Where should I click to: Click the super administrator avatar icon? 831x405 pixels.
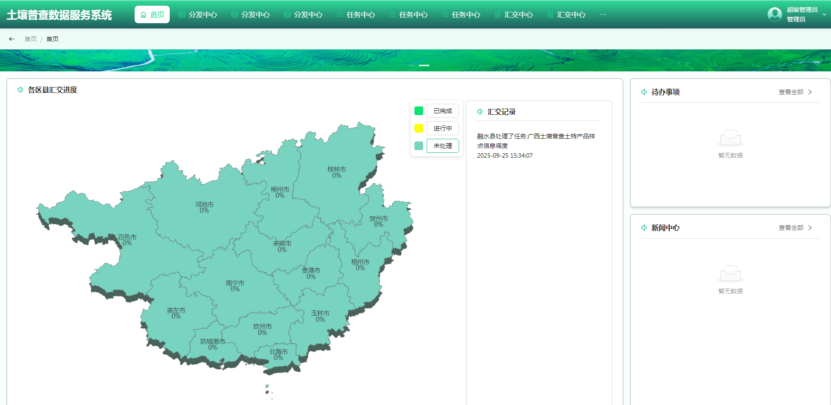coord(774,14)
